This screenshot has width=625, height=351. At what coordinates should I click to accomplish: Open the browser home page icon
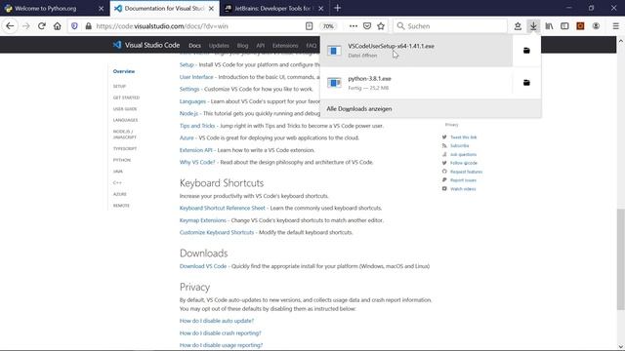tap(58, 26)
